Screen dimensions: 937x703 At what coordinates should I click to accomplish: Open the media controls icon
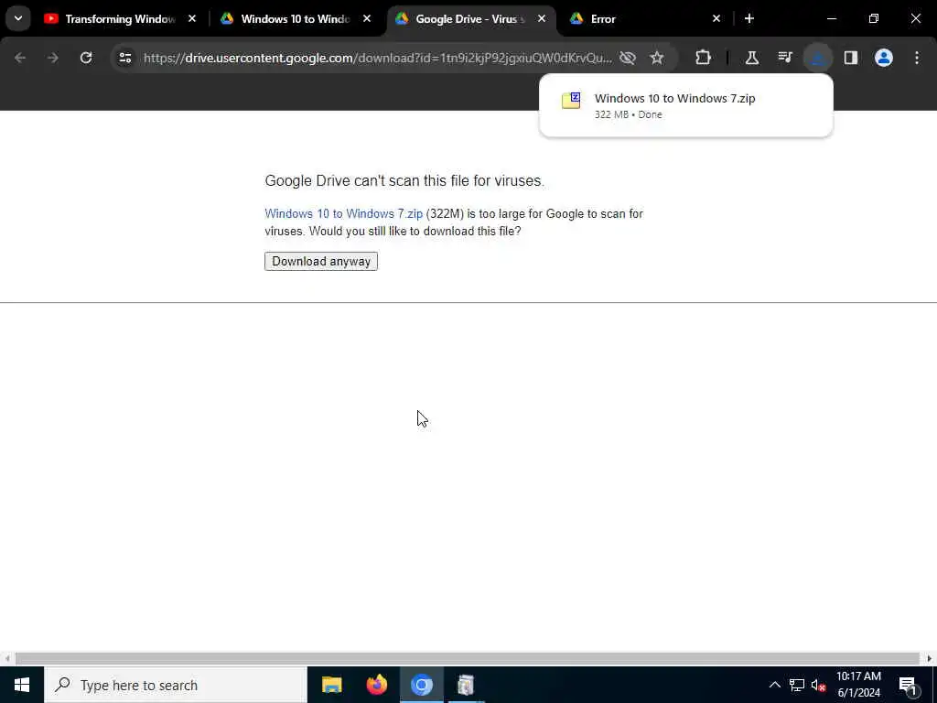[784, 58]
